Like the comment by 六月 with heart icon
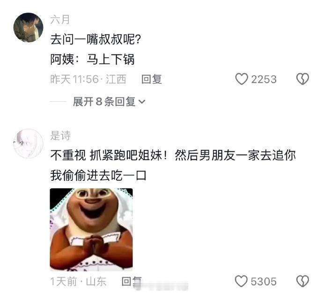323x294 pixels. coord(242,79)
